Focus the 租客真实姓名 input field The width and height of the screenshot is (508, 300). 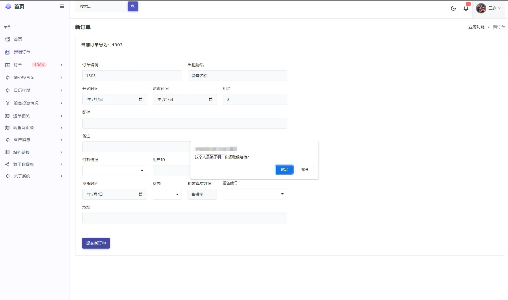pos(202,194)
